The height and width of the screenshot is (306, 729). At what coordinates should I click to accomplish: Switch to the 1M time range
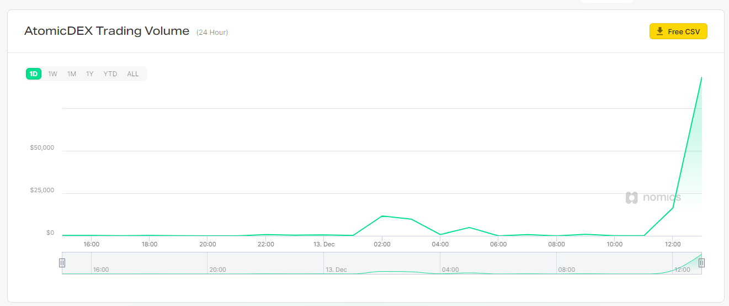click(72, 74)
